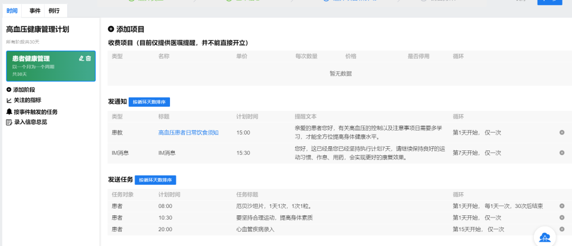
Task: Delete the 08:00 厄贝沙坦片 task row
Action: (562, 206)
